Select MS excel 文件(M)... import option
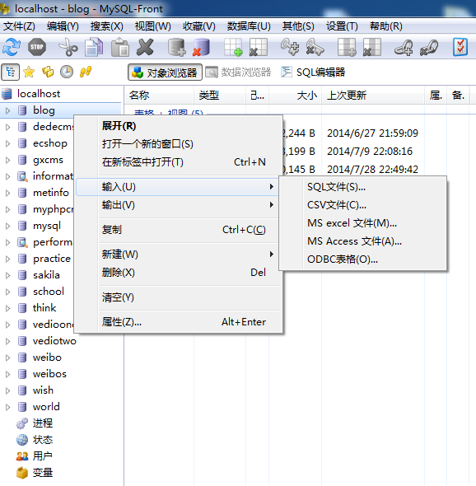The height and width of the screenshot is (486, 476). click(363, 223)
